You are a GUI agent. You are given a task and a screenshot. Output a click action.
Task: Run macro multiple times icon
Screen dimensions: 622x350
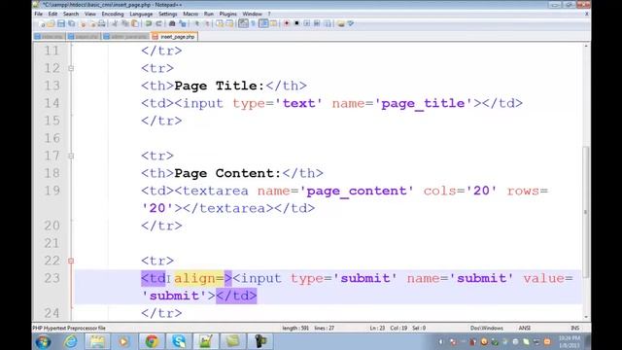(x=317, y=23)
